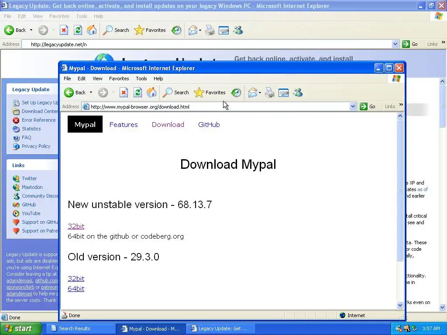
Task: Click Stop icon in Mypal window toolbar
Action: pos(124,92)
